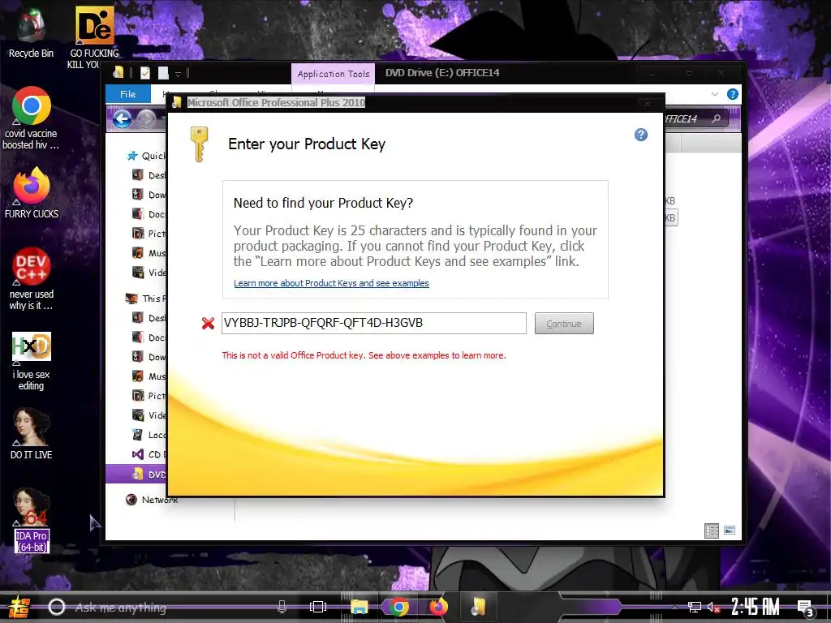
Task: Launch the Chrome shortcut on the desktop
Action: click(31, 118)
